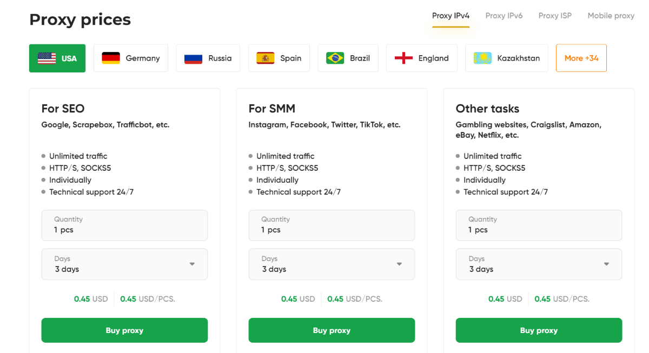Select the Russia flag country option

coord(208,58)
